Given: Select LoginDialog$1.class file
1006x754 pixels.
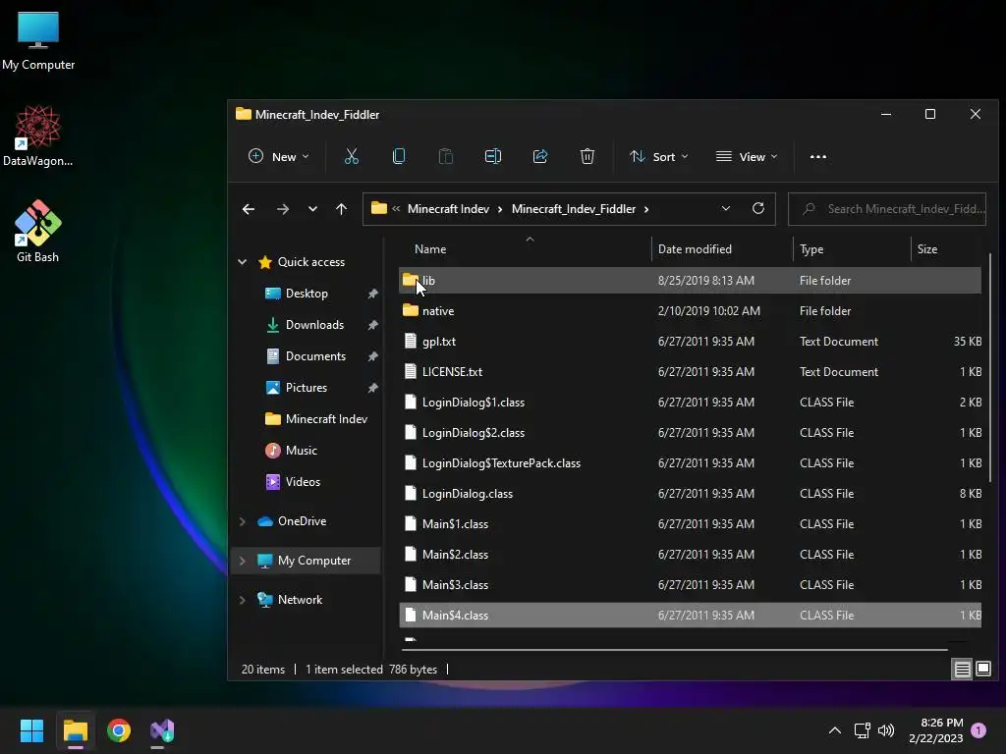Looking at the screenshot, I should point(690,402).
